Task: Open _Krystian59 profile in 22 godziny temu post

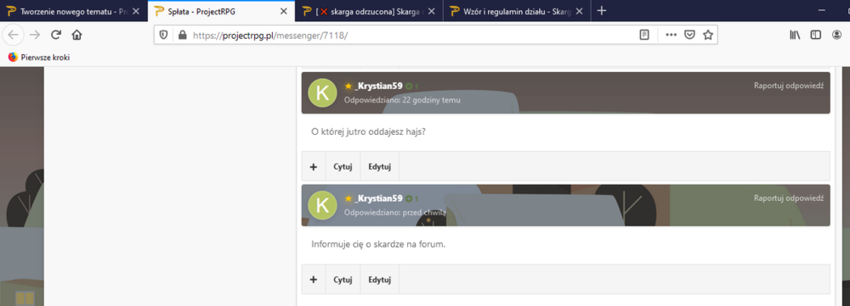Action: (378, 86)
